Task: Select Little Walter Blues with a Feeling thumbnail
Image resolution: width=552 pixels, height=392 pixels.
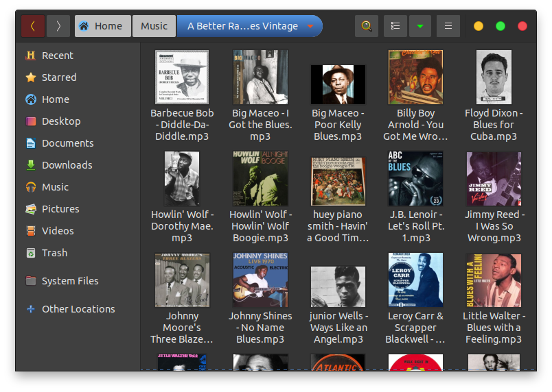Action: click(x=494, y=280)
